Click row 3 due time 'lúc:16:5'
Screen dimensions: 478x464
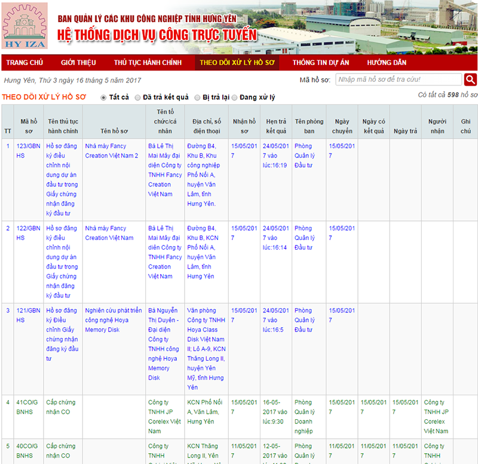tap(273, 330)
